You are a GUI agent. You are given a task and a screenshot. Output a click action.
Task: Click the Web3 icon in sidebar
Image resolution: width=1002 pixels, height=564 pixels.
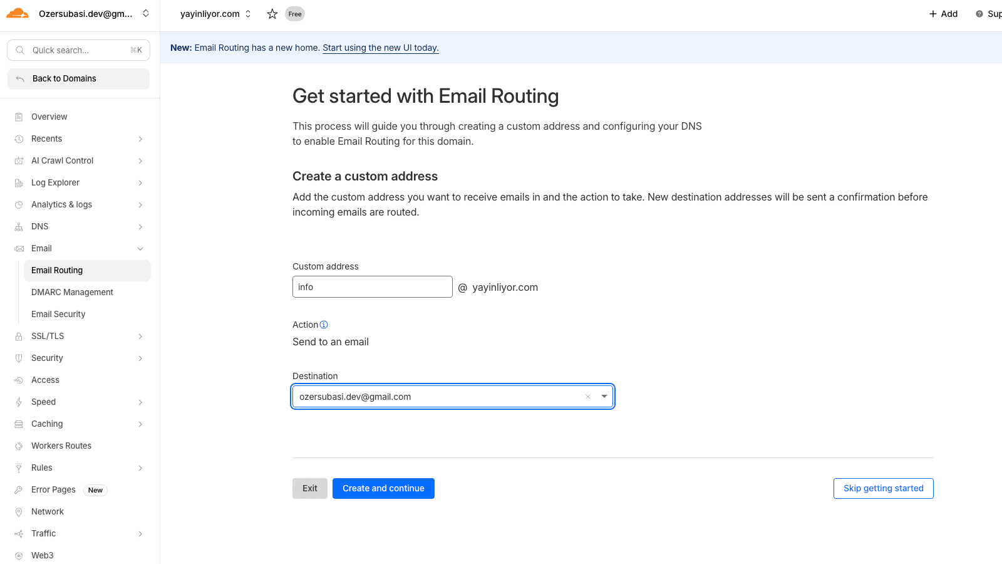pos(19,556)
